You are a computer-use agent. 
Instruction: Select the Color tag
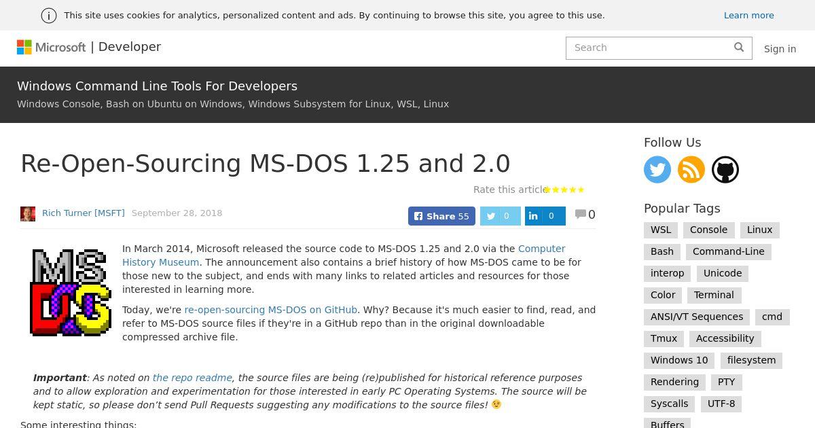coord(663,296)
